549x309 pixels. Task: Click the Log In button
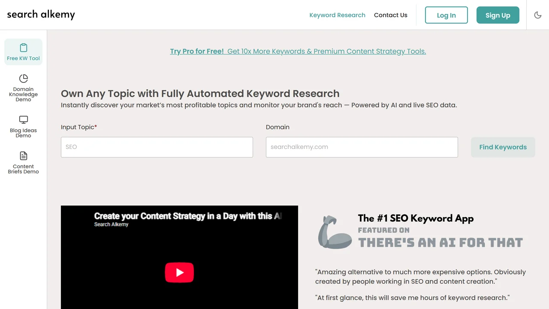(x=446, y=15)
